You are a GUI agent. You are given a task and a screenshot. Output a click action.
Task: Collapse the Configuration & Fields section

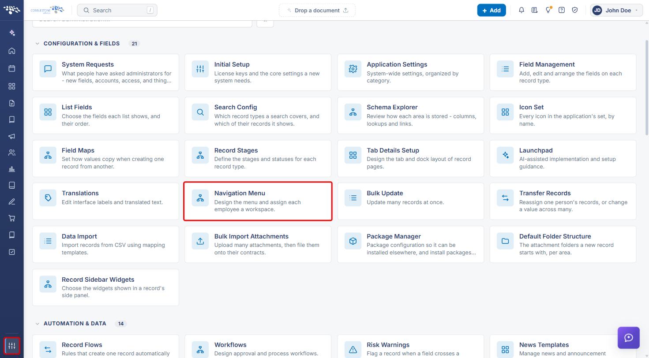[x=37, y=44]
